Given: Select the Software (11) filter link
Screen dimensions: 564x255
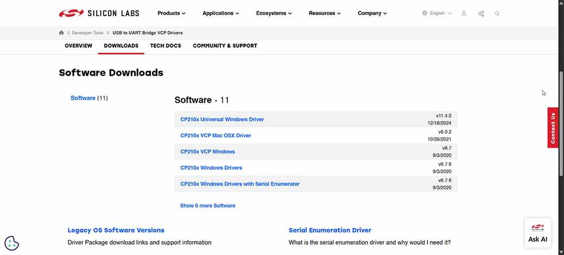Looking at the screenshot, I should pyautogui.click(x=89, y=98).
